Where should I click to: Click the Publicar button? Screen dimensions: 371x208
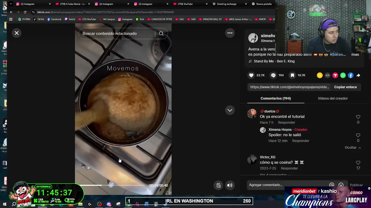tap(356, 185)
